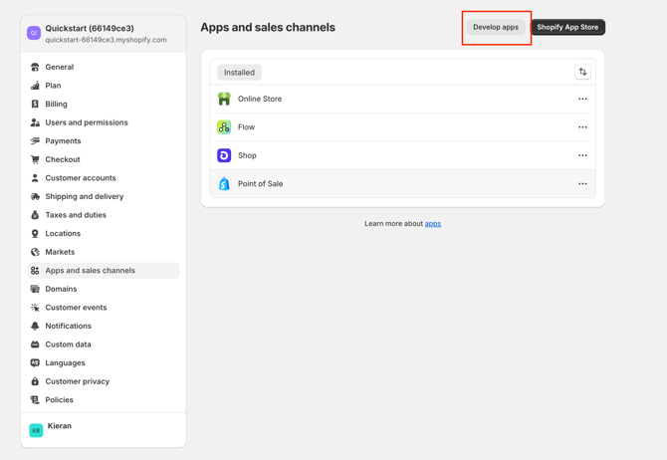Click the Shopify App Store button
667x460 pixels.
point(567,27)
